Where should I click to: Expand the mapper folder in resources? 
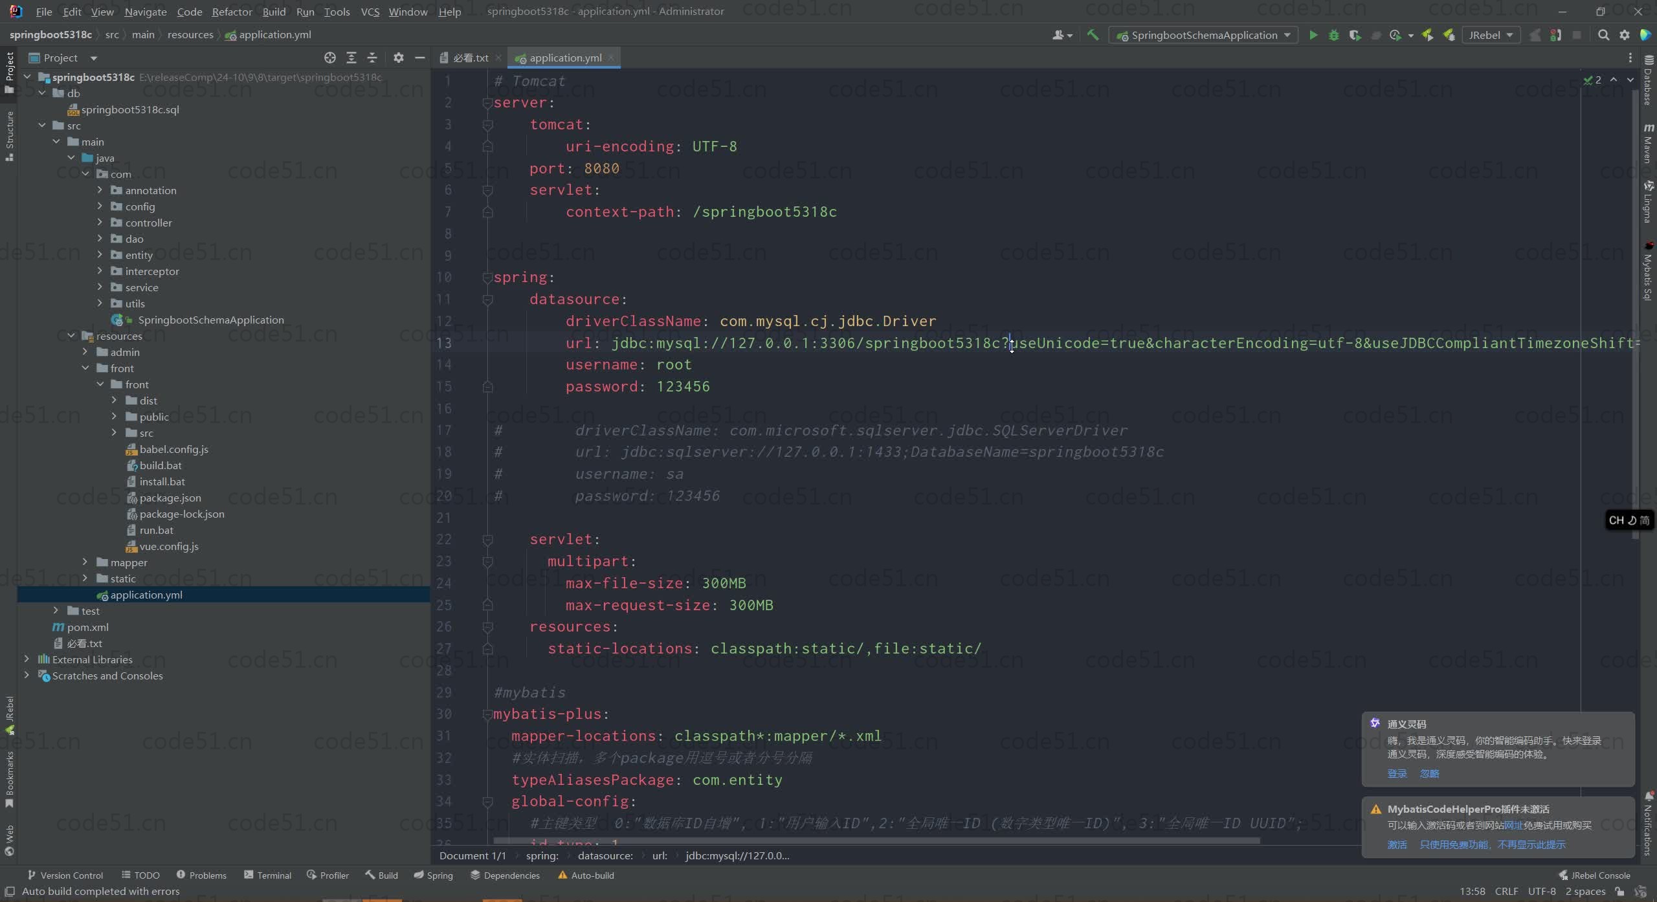pyautogui.click(x=85, y=562)
